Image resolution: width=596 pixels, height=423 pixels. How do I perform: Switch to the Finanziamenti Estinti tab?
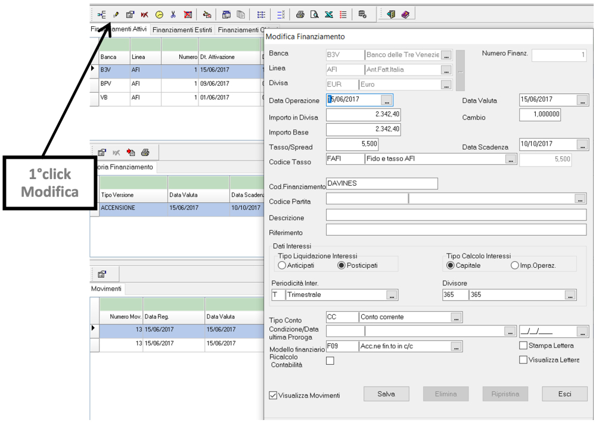tap(182, 30)
